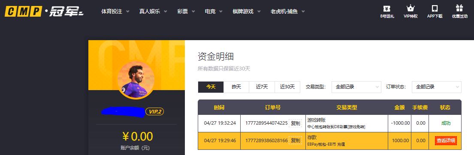This screenshot has width=474, height=155.
Task: Open the 订单状态 dropdown
Action: [437, 87]
